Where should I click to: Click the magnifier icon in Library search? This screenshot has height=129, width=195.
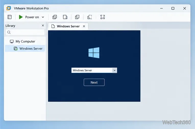coord(9,32)
